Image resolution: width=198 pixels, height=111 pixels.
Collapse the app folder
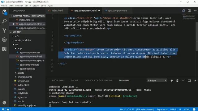[x=15, y=48]
